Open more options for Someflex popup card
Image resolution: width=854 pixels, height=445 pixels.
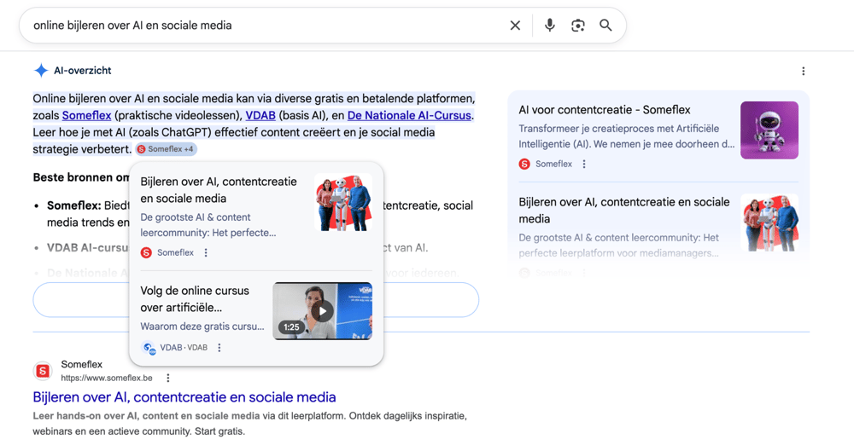coord(206,253)
